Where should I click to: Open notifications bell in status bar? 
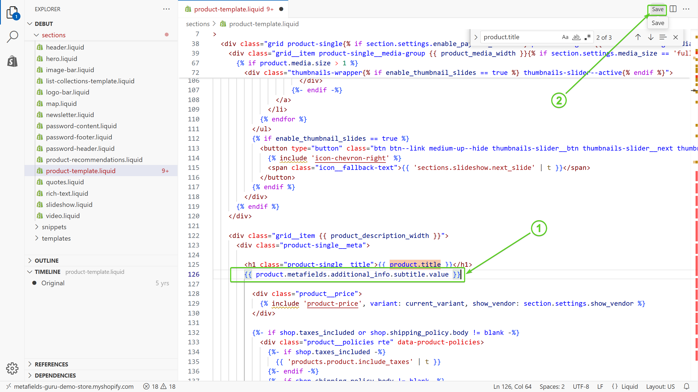[x=687, y=386]
